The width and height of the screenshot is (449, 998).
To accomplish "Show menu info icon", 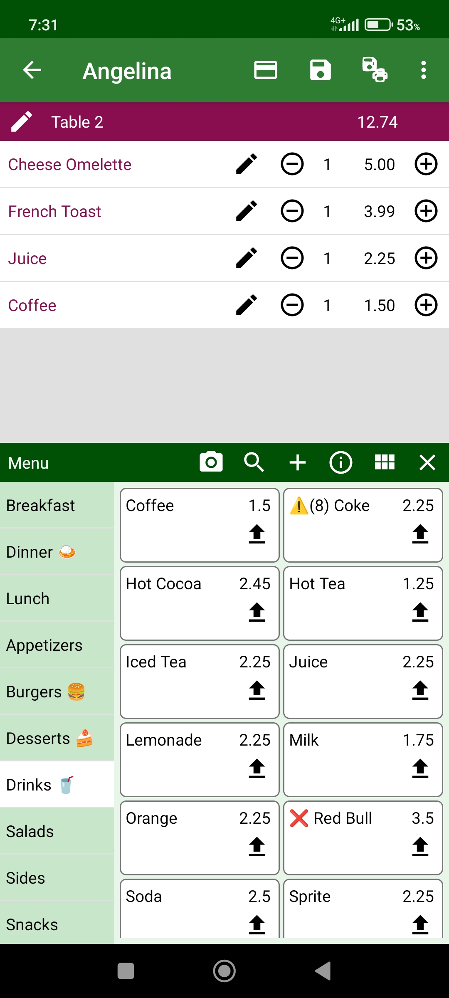I will pos(341,462).
